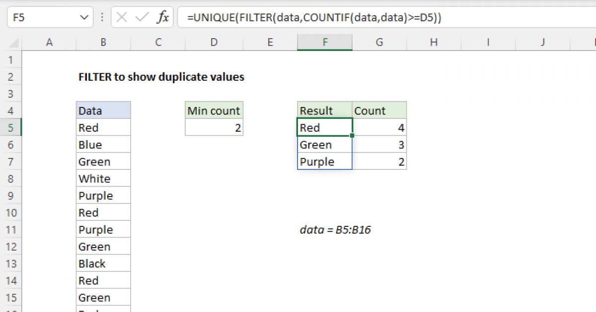Image resolution: width=596 pixels, height=312 pixels.
Task: Click the fill handle on cell F5
Action: pyautogui.click(x=351, y=136)
